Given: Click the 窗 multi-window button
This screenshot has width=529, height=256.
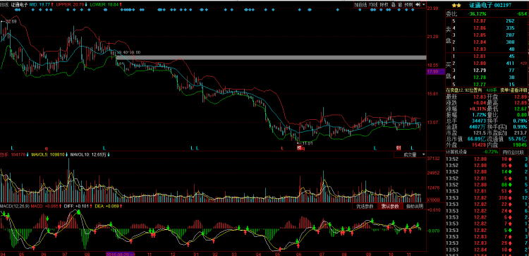Looking at the screenshot, I should 400,5.
